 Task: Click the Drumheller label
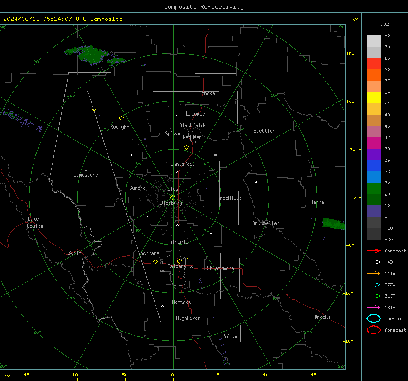tap(266, 223)
